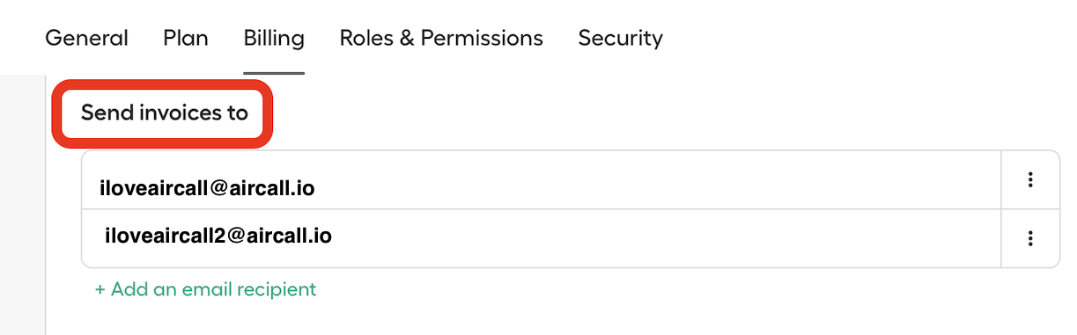Click the gray left sidebar strip
1077x335 pixels.
[22, 205]
